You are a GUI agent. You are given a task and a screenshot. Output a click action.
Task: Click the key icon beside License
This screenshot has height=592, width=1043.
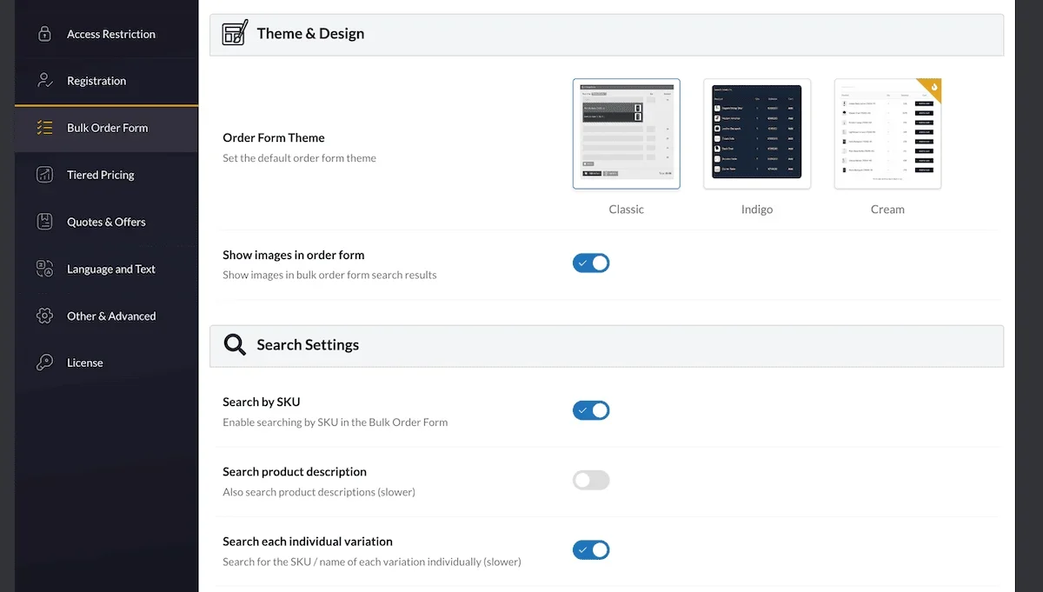tap(43, 363)
